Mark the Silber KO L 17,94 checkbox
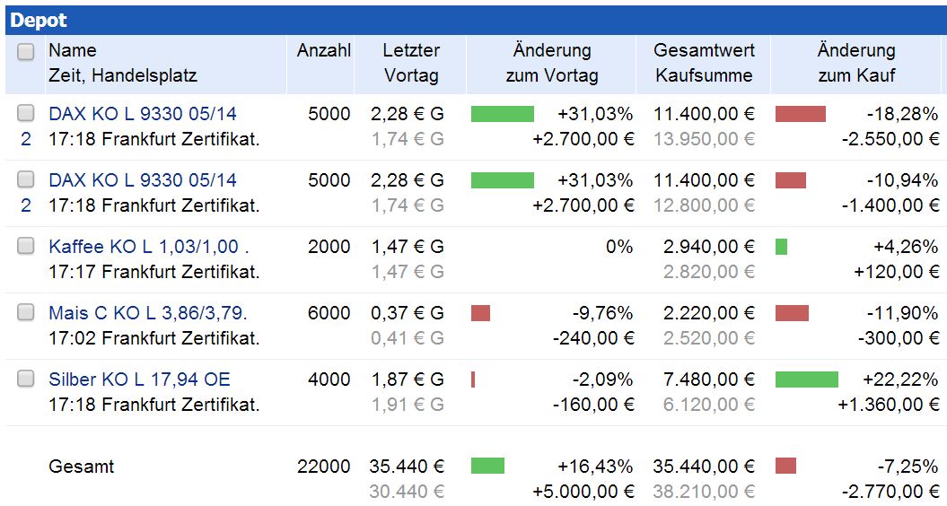Viewport: 947px width, 506px height. click(26, 379)
